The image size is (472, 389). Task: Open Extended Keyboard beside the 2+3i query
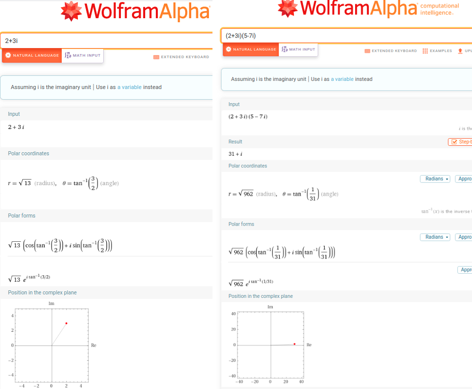click(181, 57)
